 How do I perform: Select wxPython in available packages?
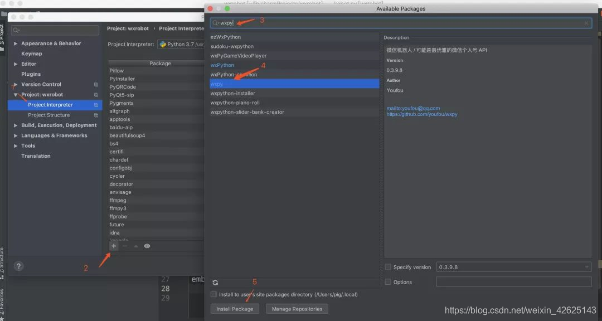[x=294, y=65]
